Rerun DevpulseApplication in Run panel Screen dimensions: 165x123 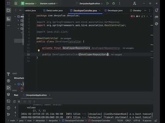14,101
